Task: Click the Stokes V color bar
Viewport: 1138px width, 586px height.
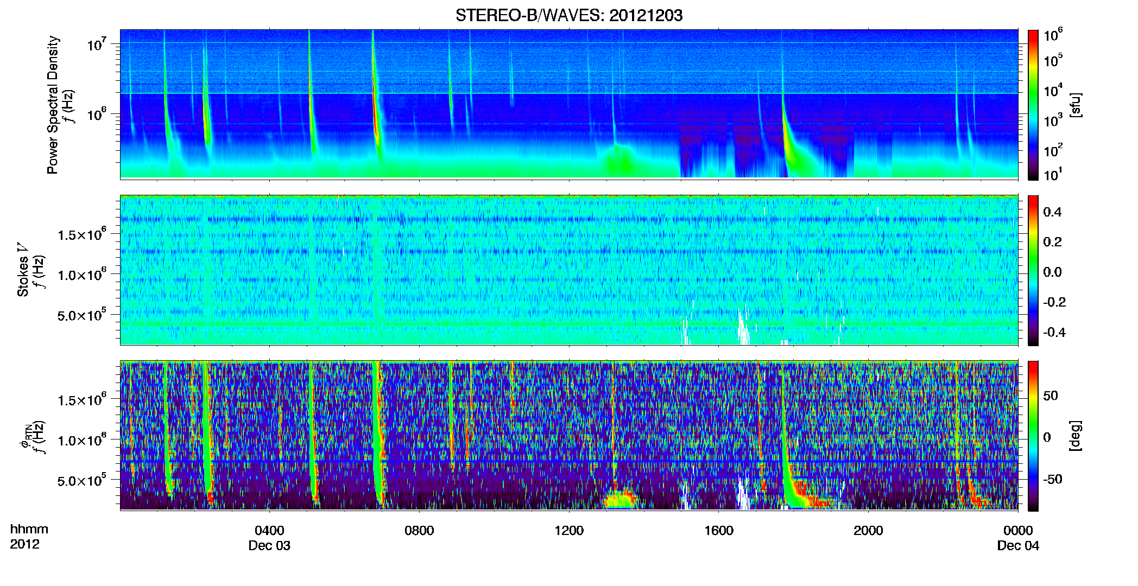Action: click(x=1033, y=270)
